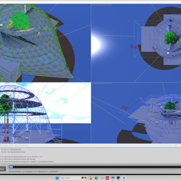Click the search highlight icon in Search box
This screenshot has height=181, width=181.
(x=84, y=178)
